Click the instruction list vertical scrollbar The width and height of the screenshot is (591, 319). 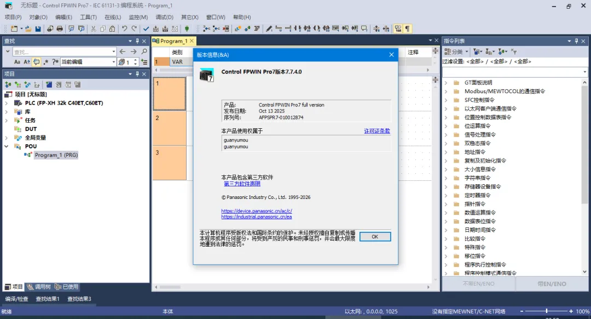point(584,144)
